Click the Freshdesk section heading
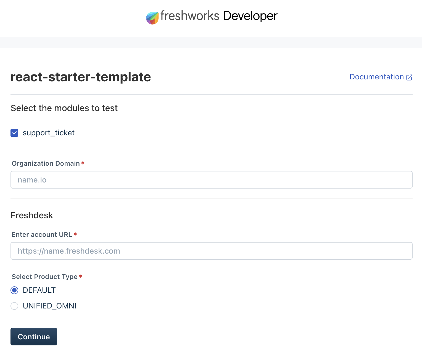Viewport: 422px width, 360px height. 32,215
